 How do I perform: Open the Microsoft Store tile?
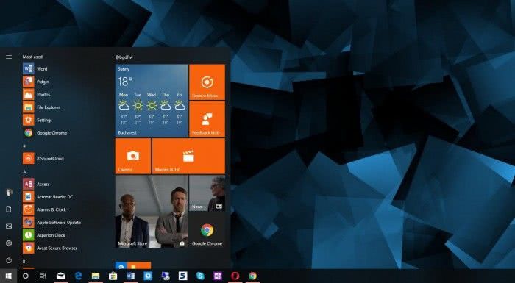tap(152, 212)
